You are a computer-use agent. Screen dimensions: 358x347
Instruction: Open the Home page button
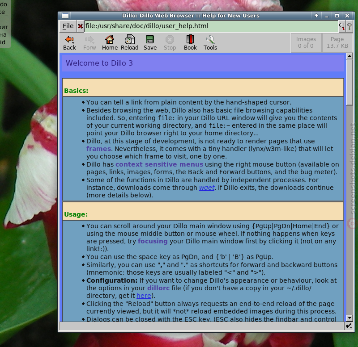point(110,43)
